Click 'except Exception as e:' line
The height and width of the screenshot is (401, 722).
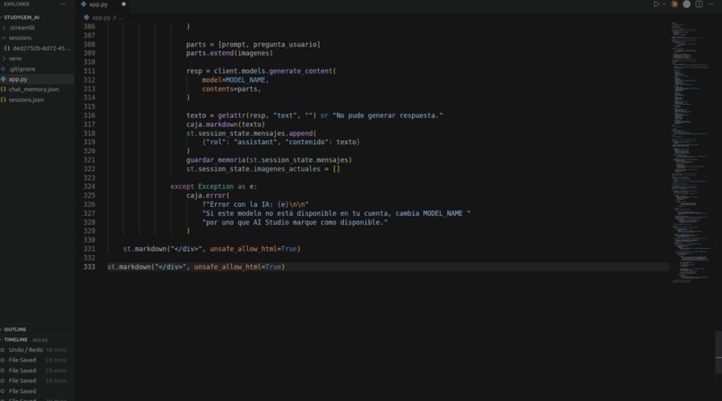coord(214,187)
